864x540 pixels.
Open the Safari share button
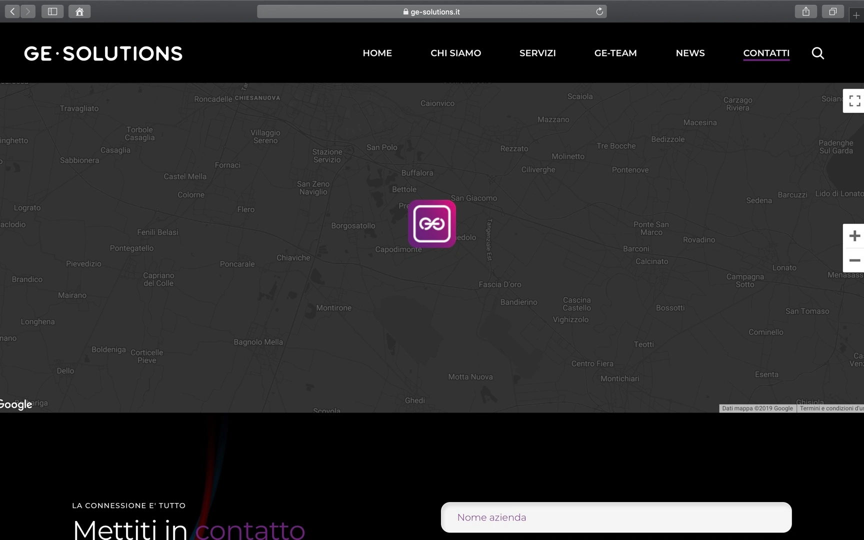click(x=806, y=11)
